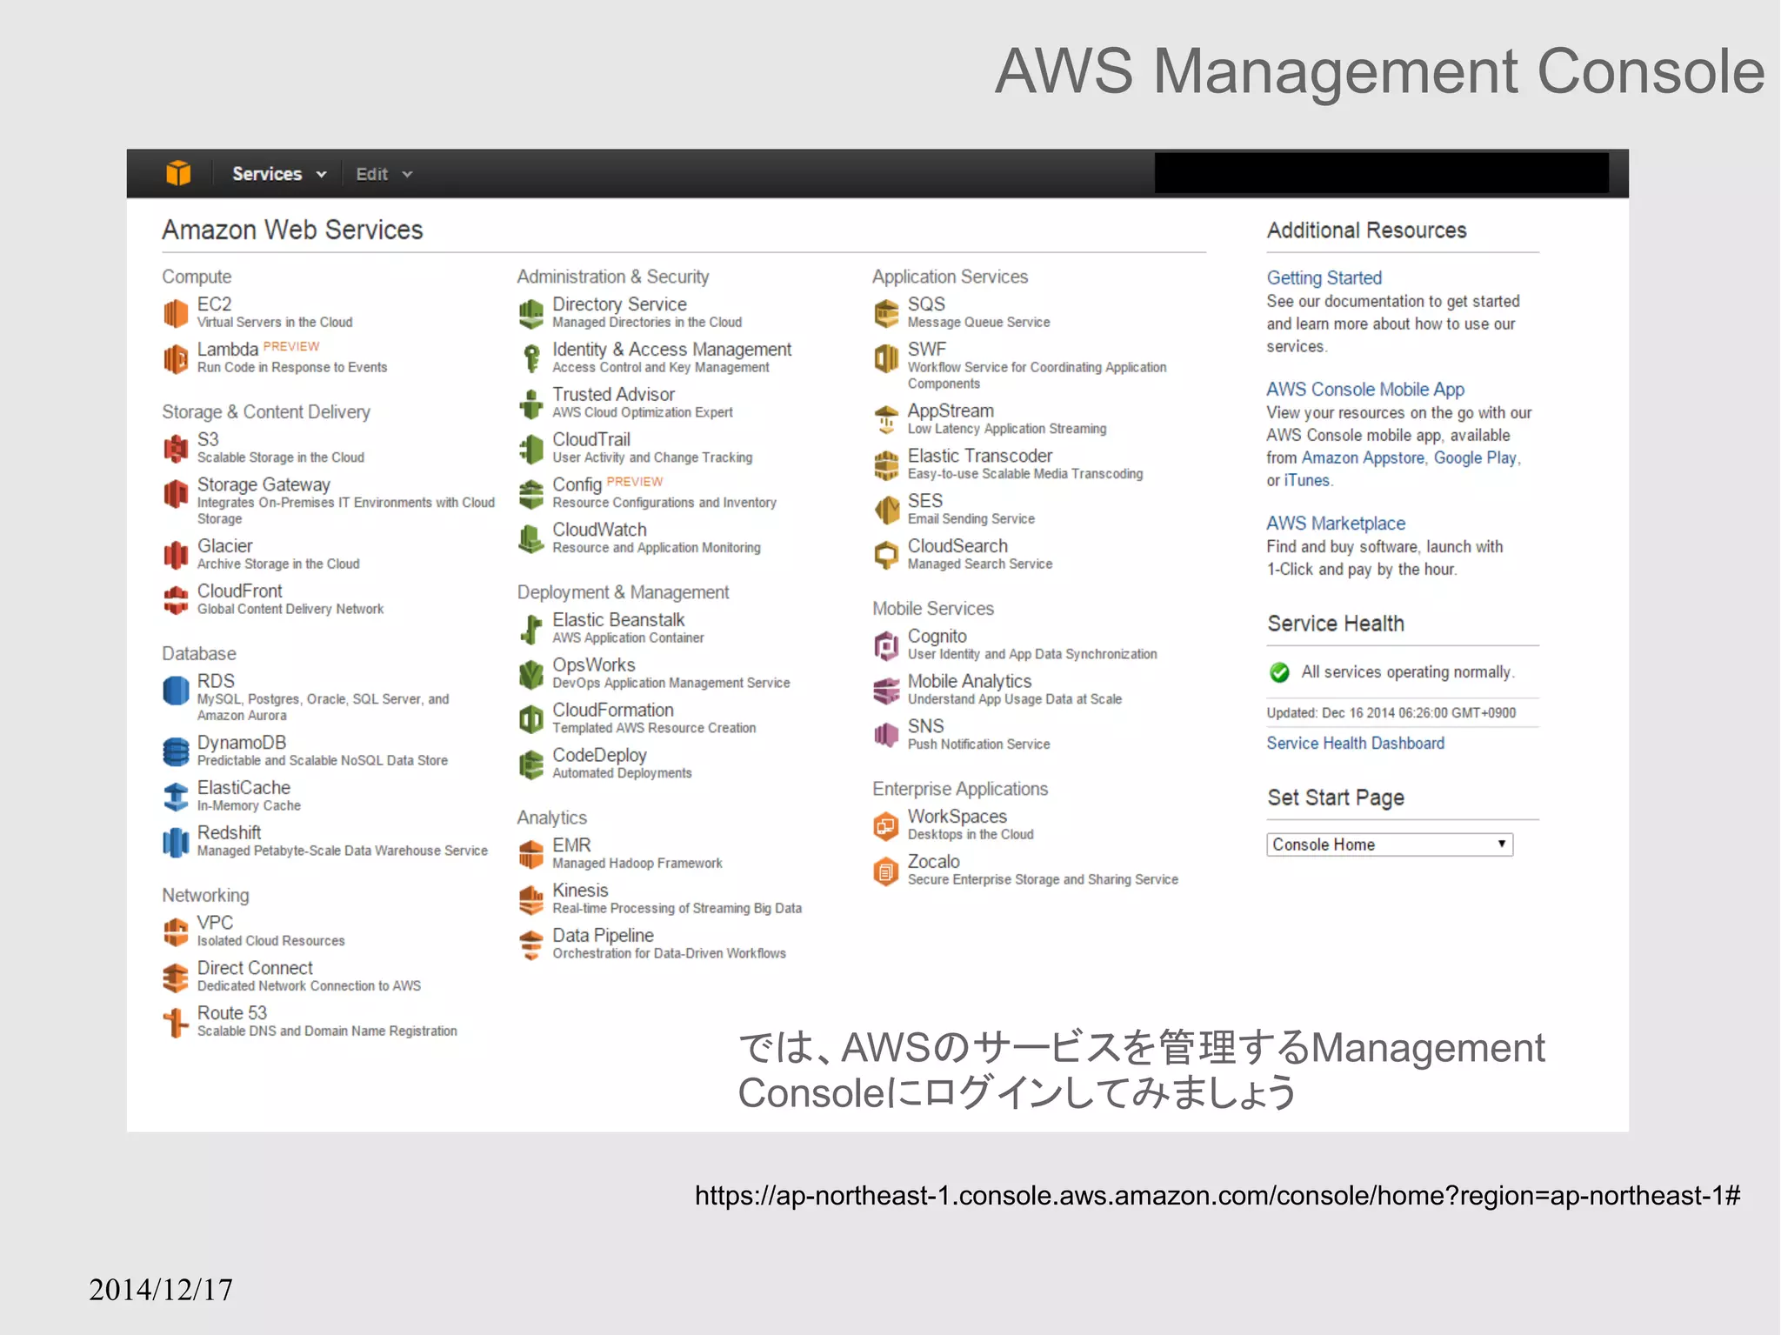Open the SNS service link
Image resolution: width=1781 pixels, height=1335 pixels.
925,726
